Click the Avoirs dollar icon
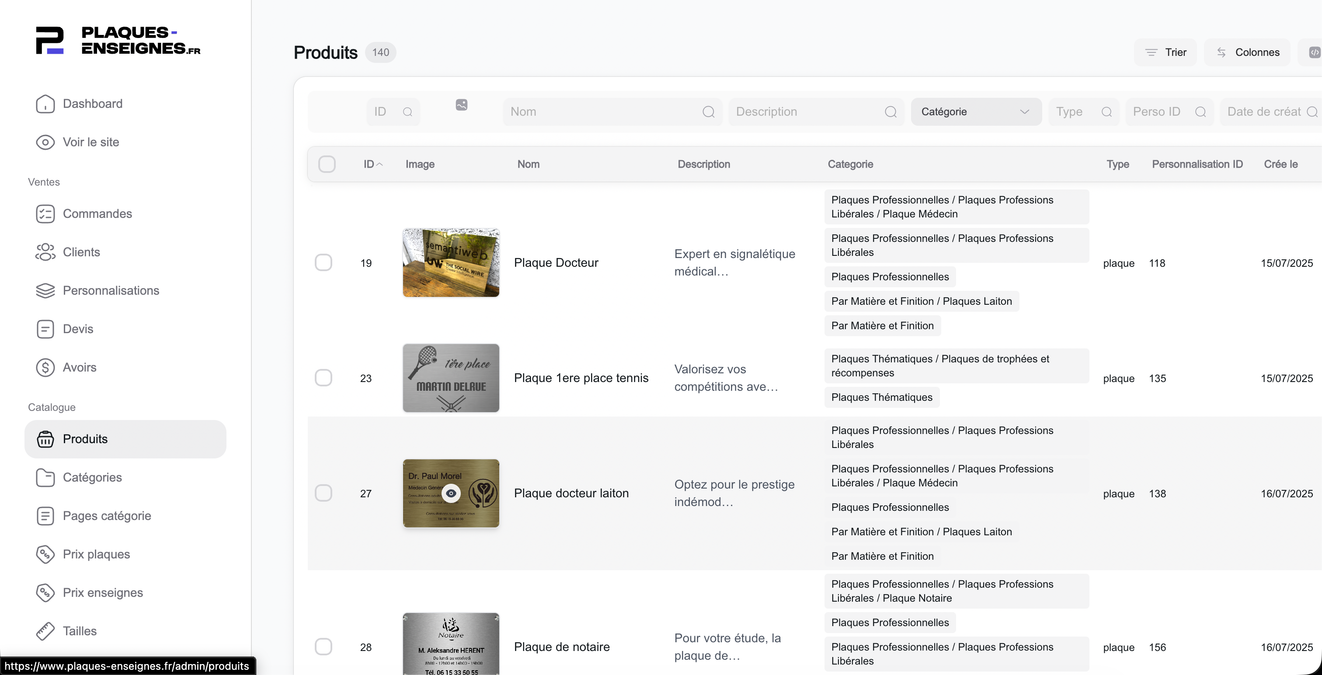 (45, 368)
